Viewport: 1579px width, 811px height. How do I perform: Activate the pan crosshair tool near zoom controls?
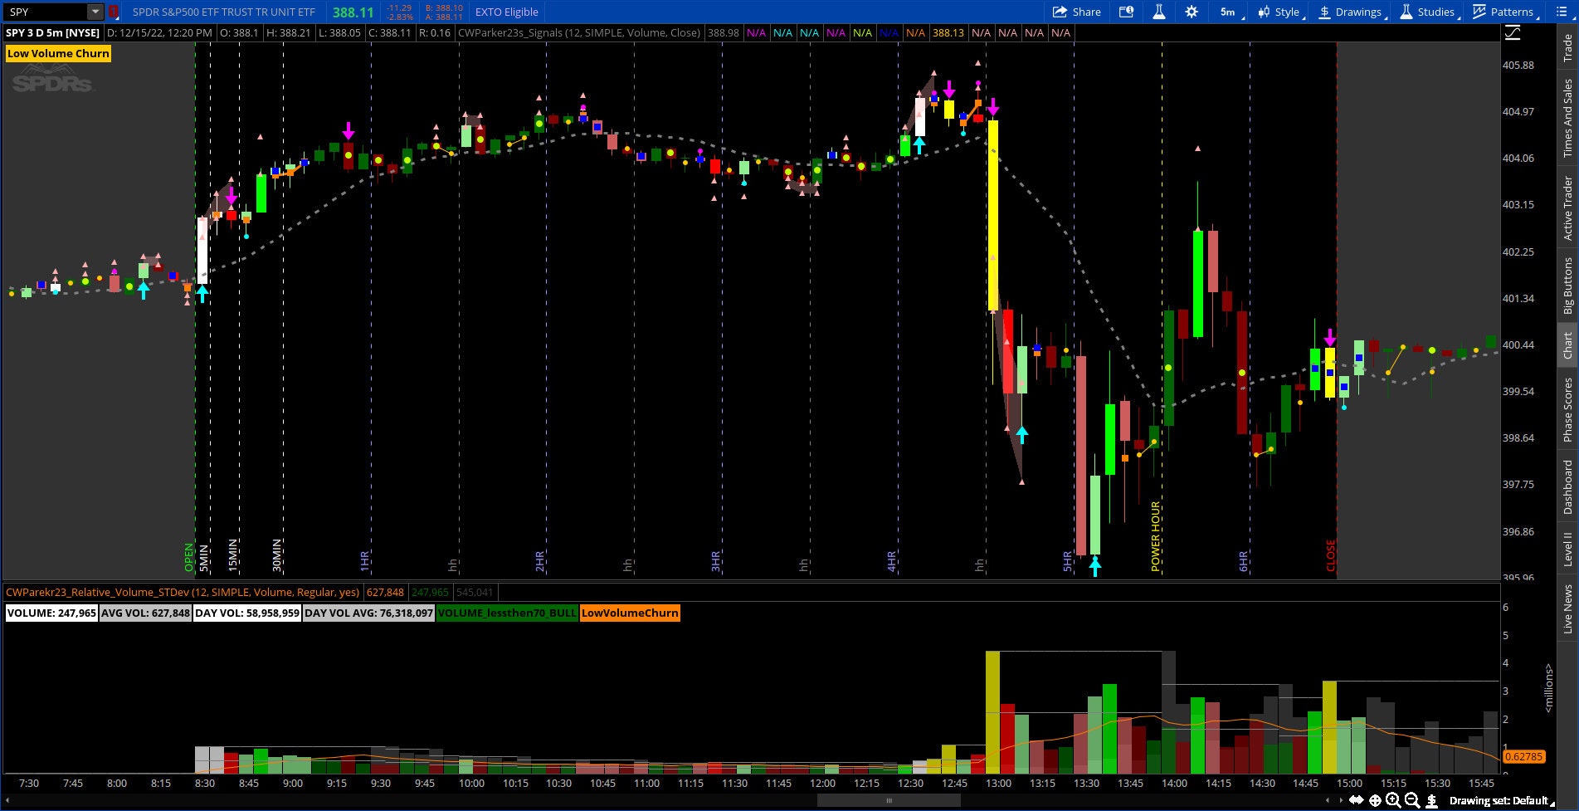(1376, 800)
